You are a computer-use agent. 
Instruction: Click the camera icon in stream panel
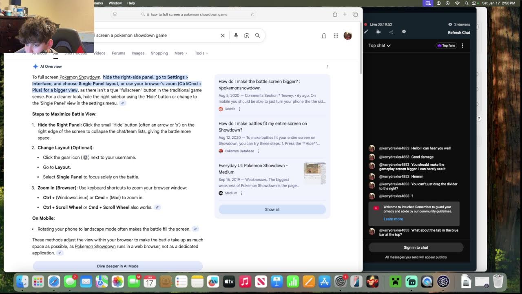(x=378, y=32)
